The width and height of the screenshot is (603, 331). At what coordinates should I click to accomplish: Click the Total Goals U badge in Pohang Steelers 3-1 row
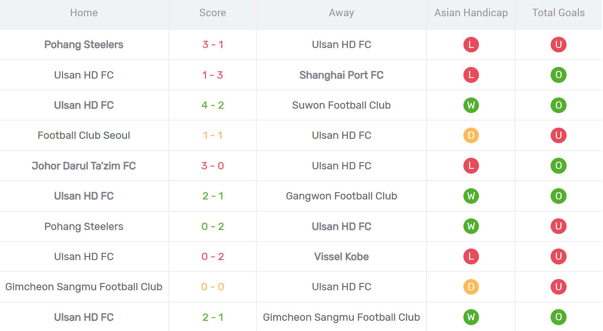point(558,44)
